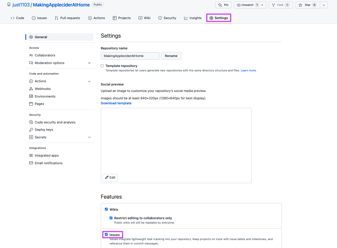This screenshot has height=248, width=337.
Task: Click the social preview image area
Action: pyautogui.click(x=176, y=145)
